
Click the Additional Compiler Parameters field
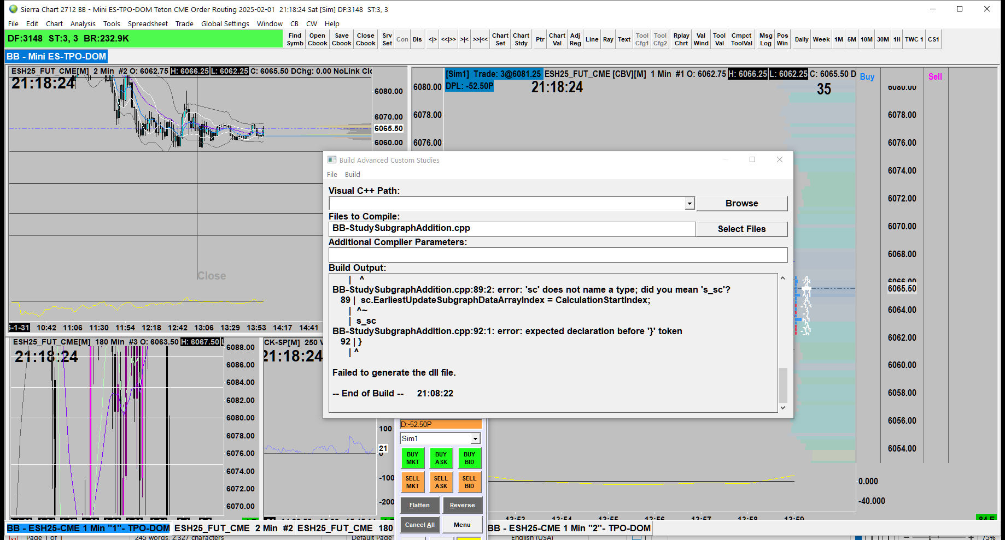[557, 255]
